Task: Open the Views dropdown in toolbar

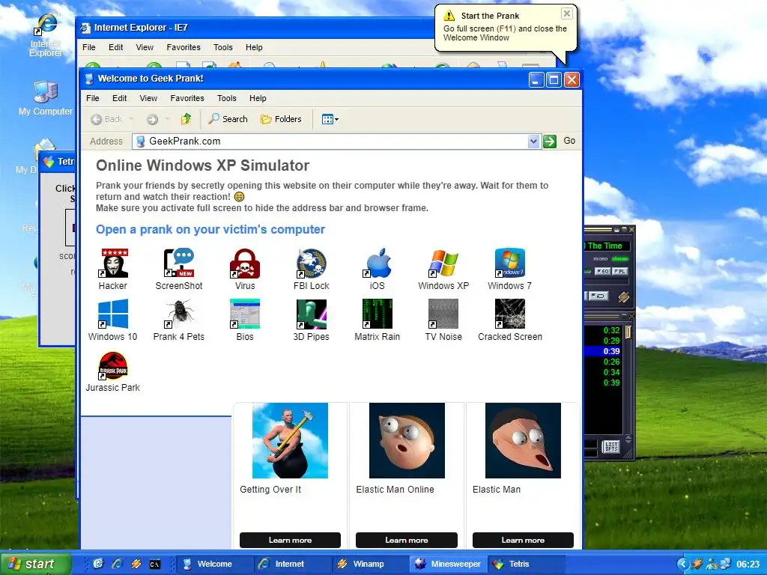Action: click(330, 119)
